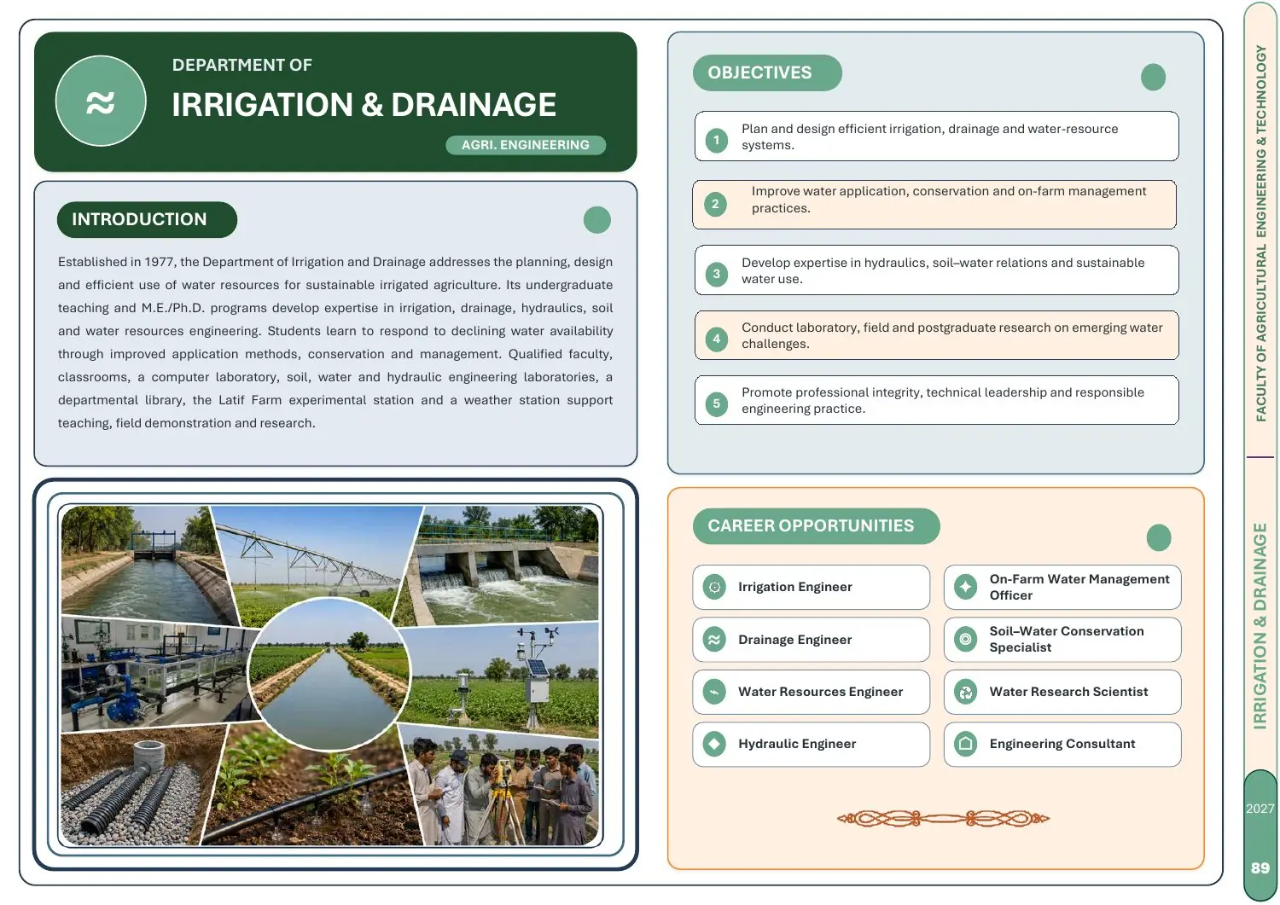Screen dimensions: 1280x905
Task: Click the Hydraulic Engineer diamond icon
Action: click(715, 744)
